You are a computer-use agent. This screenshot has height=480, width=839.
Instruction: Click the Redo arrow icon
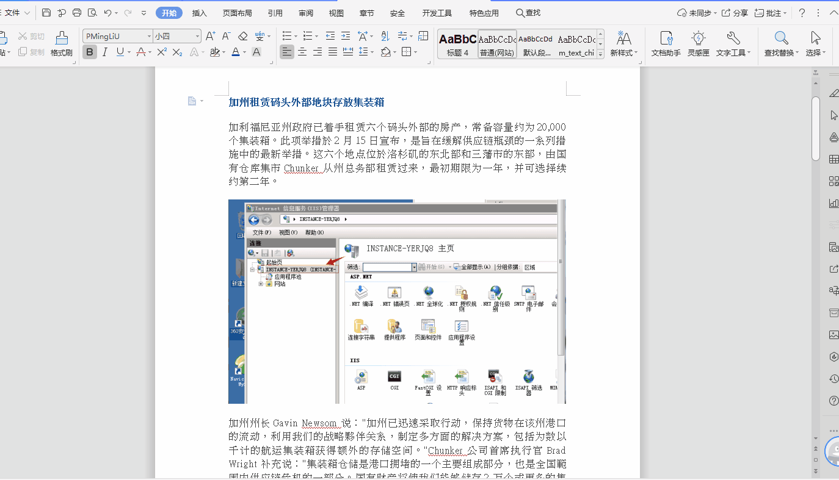pos(128,13)
